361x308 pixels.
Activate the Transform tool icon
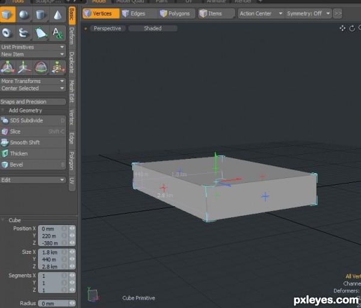(7, 67)
